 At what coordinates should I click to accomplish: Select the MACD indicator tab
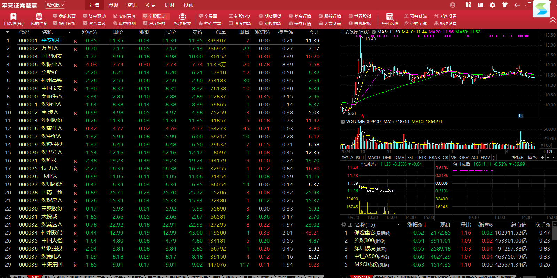pyautogui.click(x=373, y=158)
